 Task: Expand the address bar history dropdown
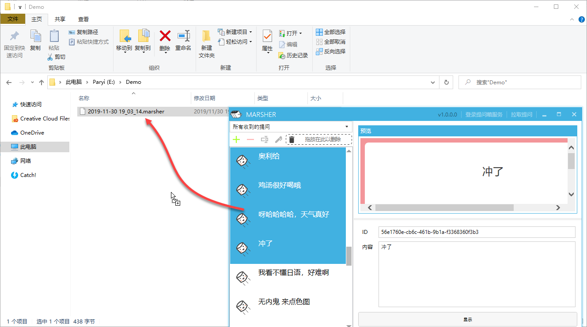click(x=433, y=82)
